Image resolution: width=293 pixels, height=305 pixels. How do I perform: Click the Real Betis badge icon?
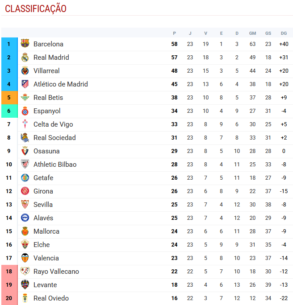(25, 97)
